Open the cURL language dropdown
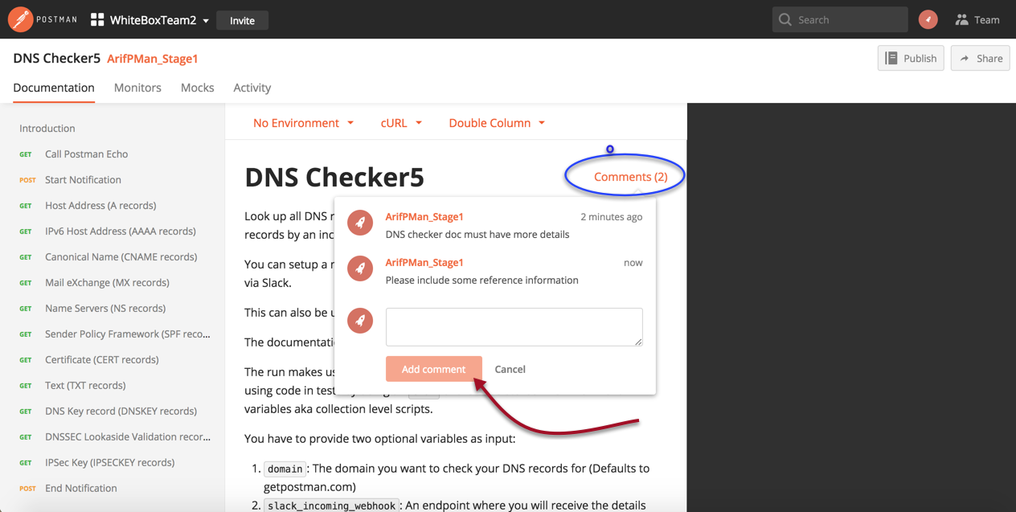Screen dimensions: 1016x512 (x=401, y=123)
